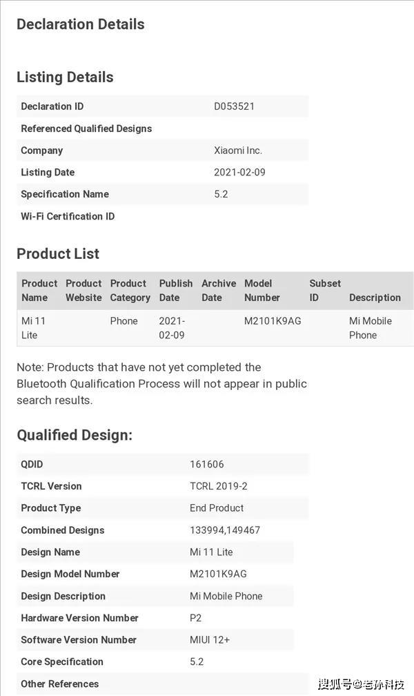The height and width of the screenshot is (696, 414).
Task: Click model number M2101K9AG in the product table
Action: point(273,321)
